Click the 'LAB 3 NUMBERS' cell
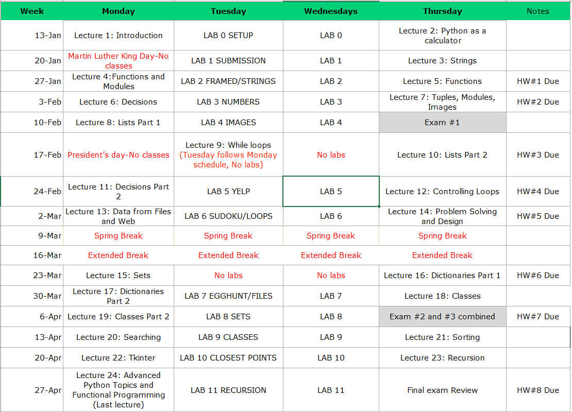The height and width of the screenshot is (412, 572). 228,102
